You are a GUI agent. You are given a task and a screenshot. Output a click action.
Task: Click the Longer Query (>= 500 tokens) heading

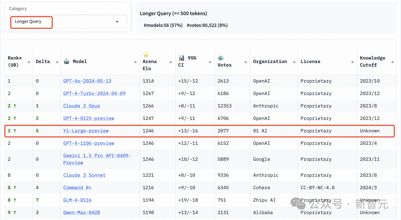tap(173, 14)
